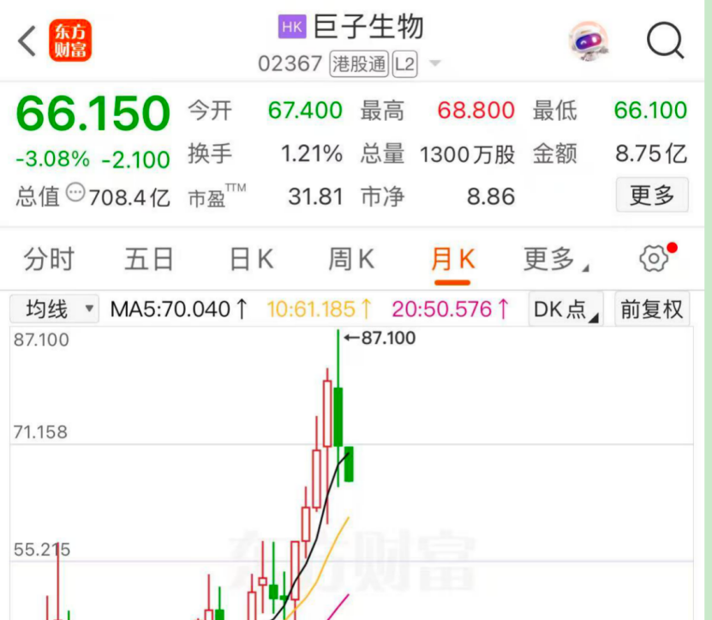The image size is (712, 620).
Task: Tap the L2 level badge
Action: tap(404, 63)
